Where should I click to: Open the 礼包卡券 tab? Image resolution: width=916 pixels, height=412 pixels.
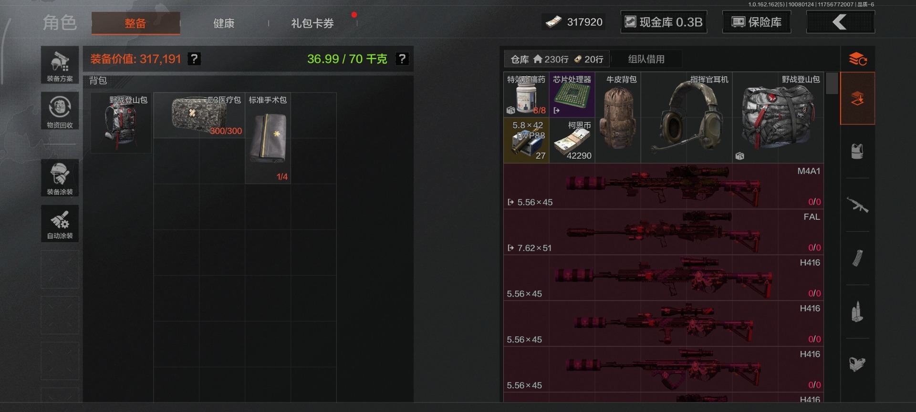pos(312,23)
